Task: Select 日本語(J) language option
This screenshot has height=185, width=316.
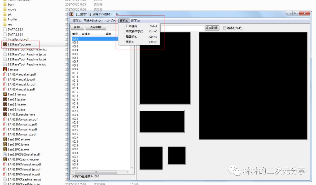Action: point(139,26)
